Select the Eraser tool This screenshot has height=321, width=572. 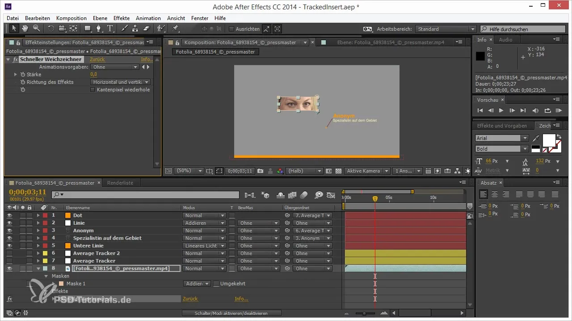pos(146,29)
